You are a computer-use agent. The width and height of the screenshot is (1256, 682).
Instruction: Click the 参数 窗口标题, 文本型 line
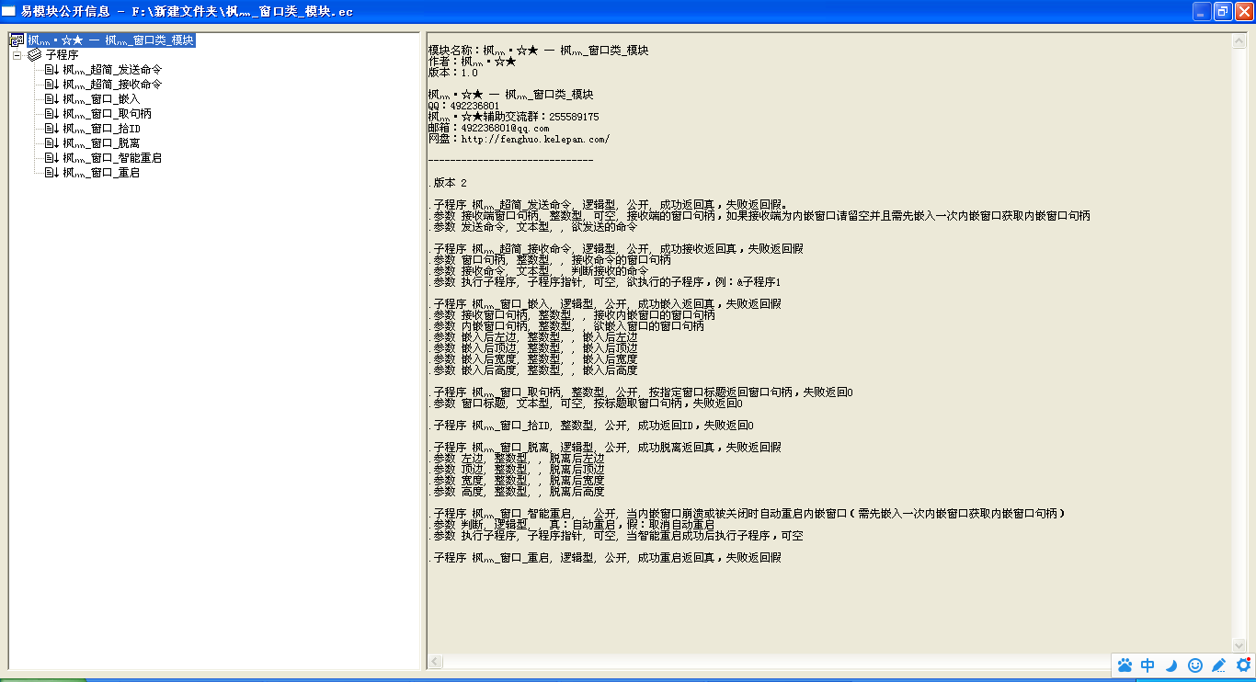[x=586, y=404]
